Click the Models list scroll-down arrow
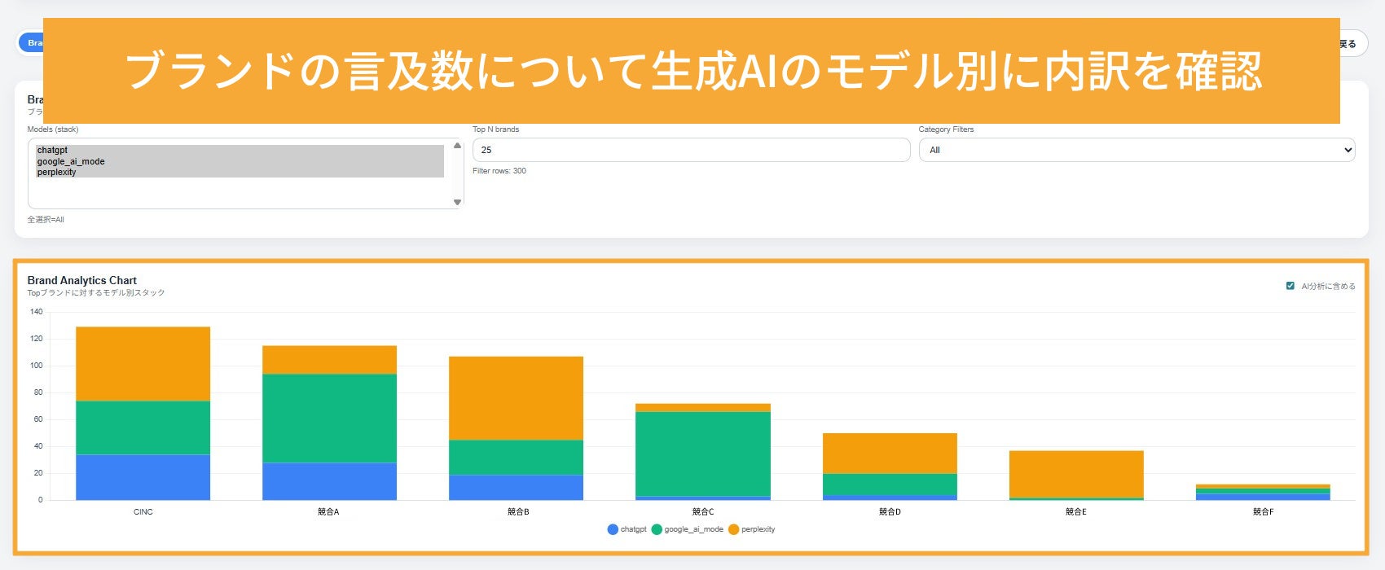The height and width of the screenshot is (570, 1385). tap(457, 202)
